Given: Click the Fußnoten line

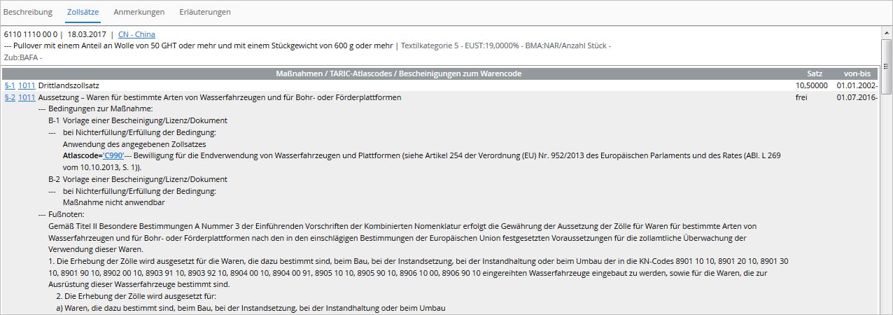Looking at the screenshot, I should 61,214.
